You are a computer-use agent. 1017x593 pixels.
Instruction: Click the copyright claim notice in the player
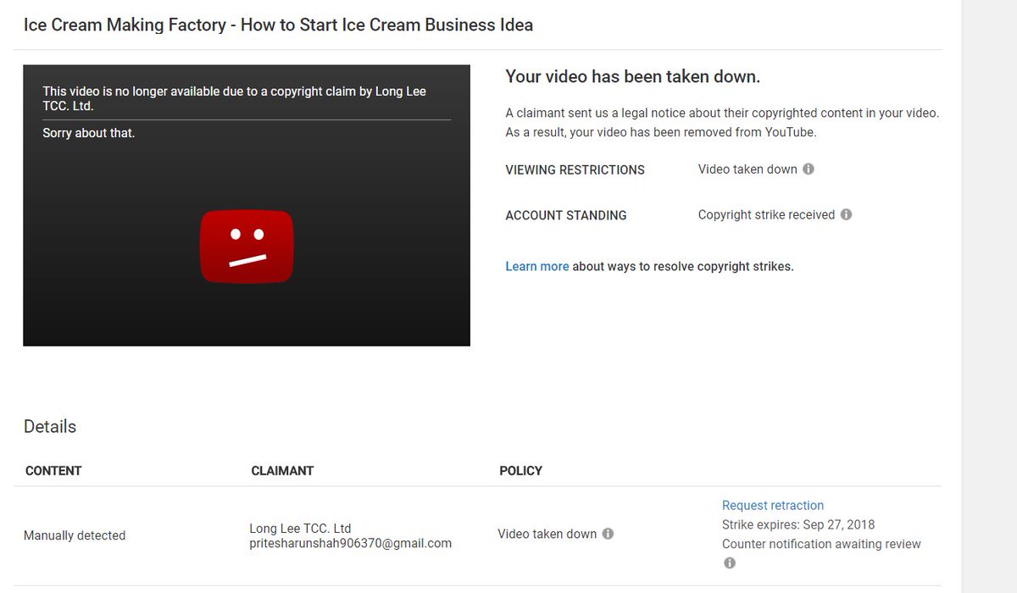(235, 98)
